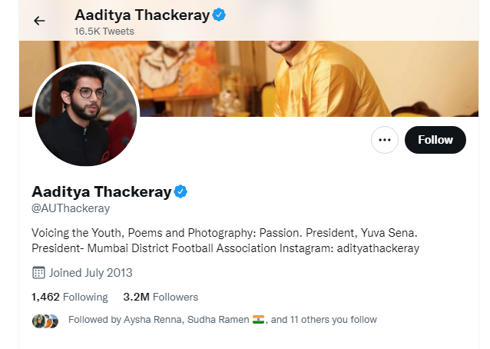
Task: Click the back arrow icon
Action: pos(39,21)
